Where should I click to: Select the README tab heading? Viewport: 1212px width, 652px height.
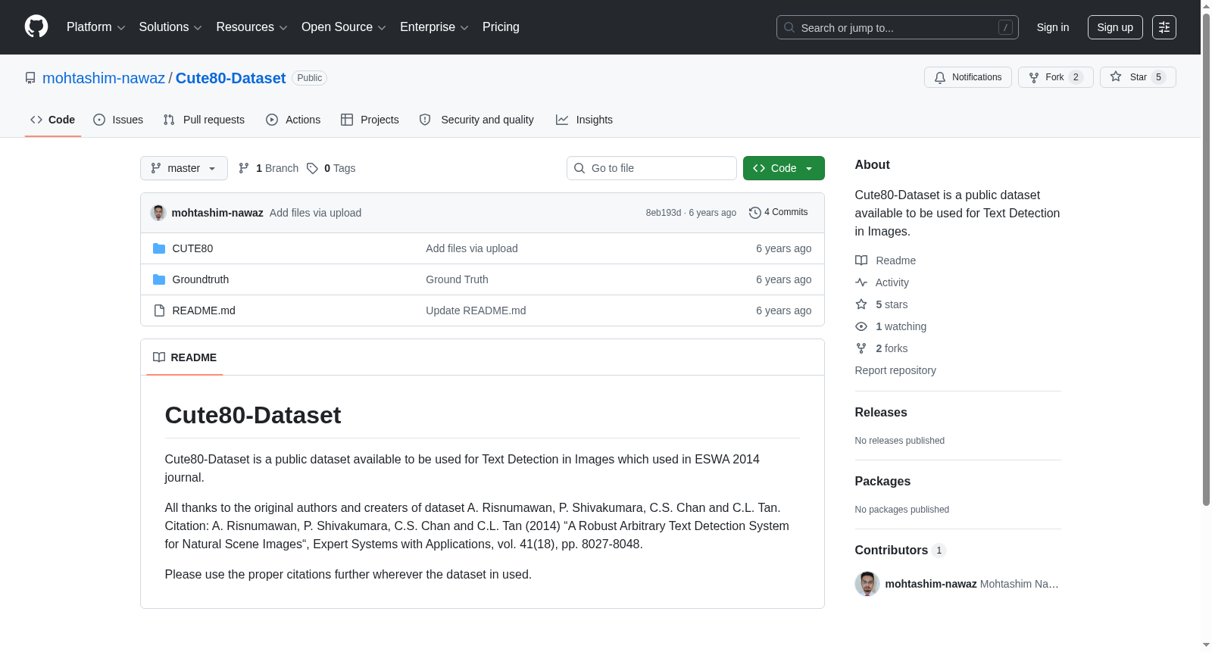185,357
